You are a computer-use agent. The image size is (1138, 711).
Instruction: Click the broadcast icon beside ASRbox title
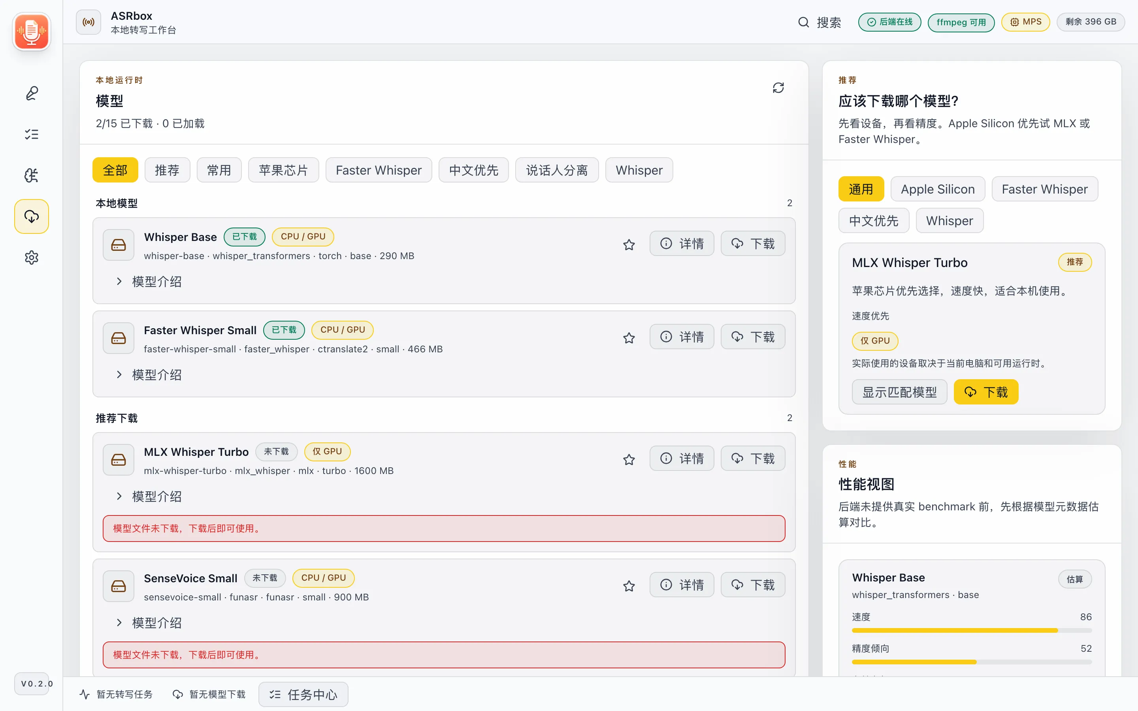[x=89, y=22]
